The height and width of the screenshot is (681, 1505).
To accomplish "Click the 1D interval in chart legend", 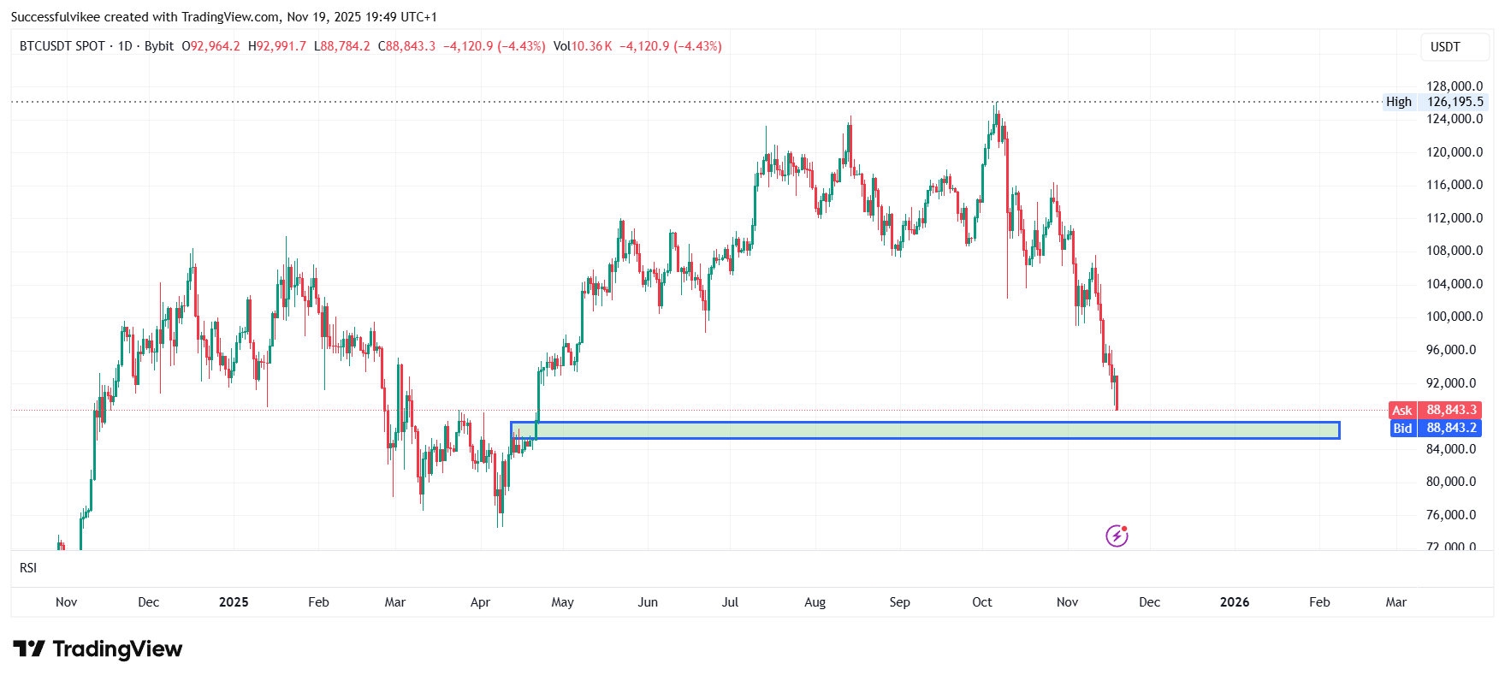I will coord(125,46).
